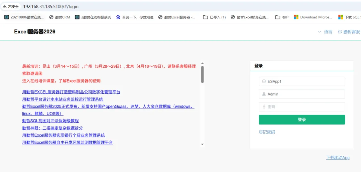
Task: Click the not-secure warning icon in address bar
Action: (5, 7)
